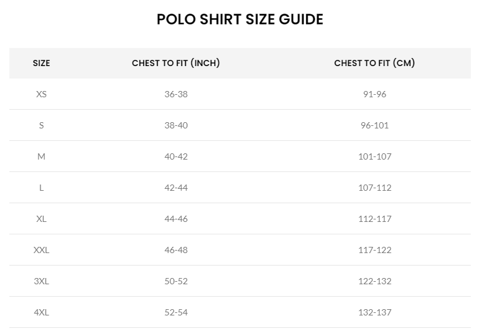Select the 3XL size label
Image resolution: width=482 pixels, height=336 pixels.
[41, 281]
